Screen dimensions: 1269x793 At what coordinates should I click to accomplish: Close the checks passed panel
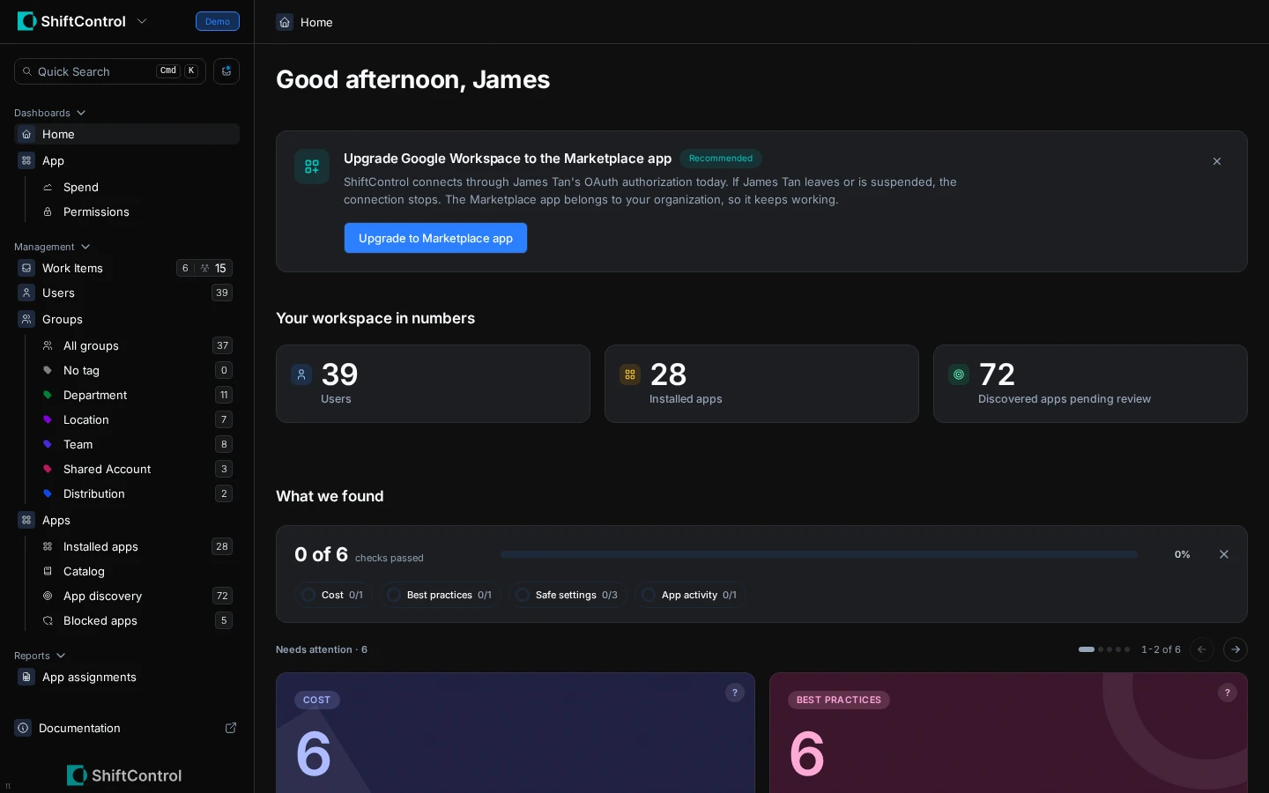click(1224, 554)
